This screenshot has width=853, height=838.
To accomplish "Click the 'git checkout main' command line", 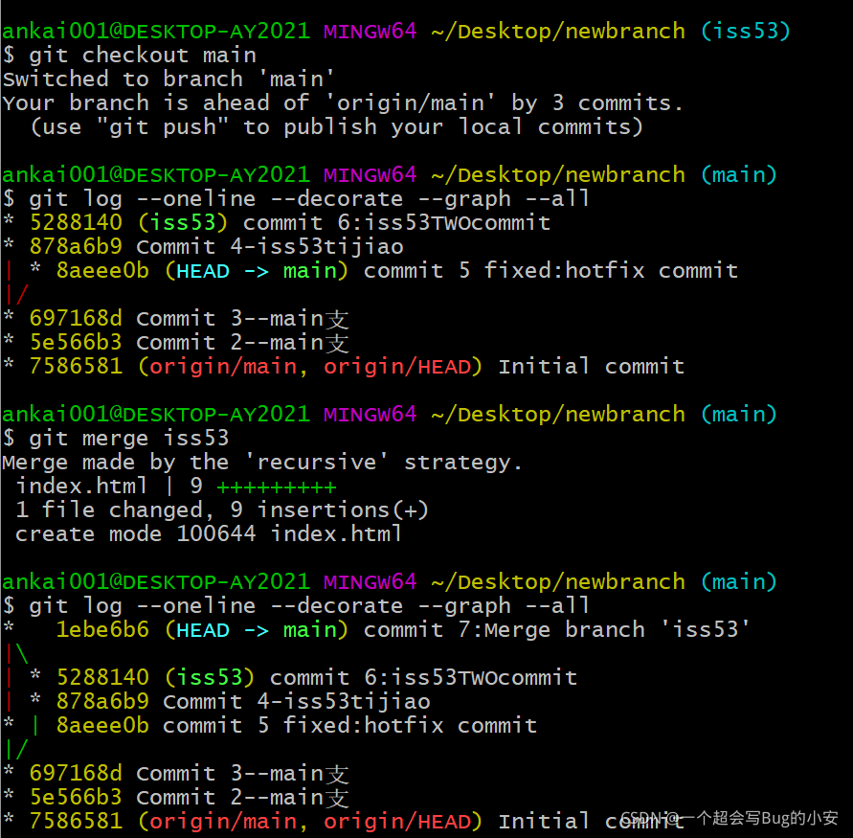I will [129, 55].
